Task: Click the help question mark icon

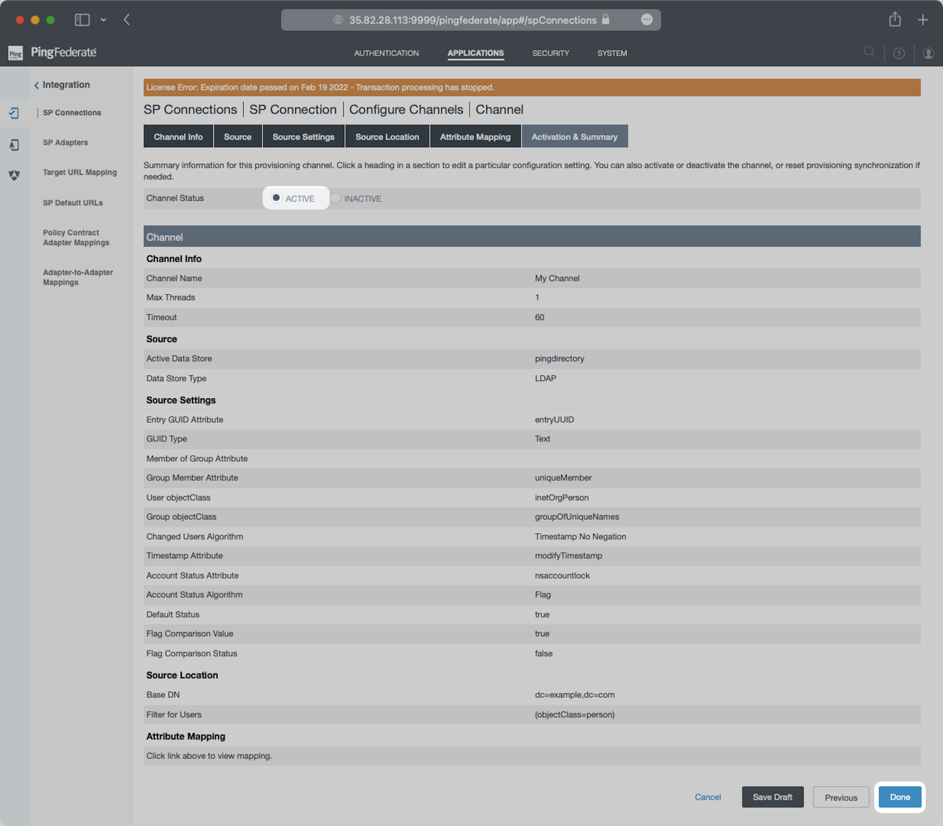Action: [x=898, y=53]
